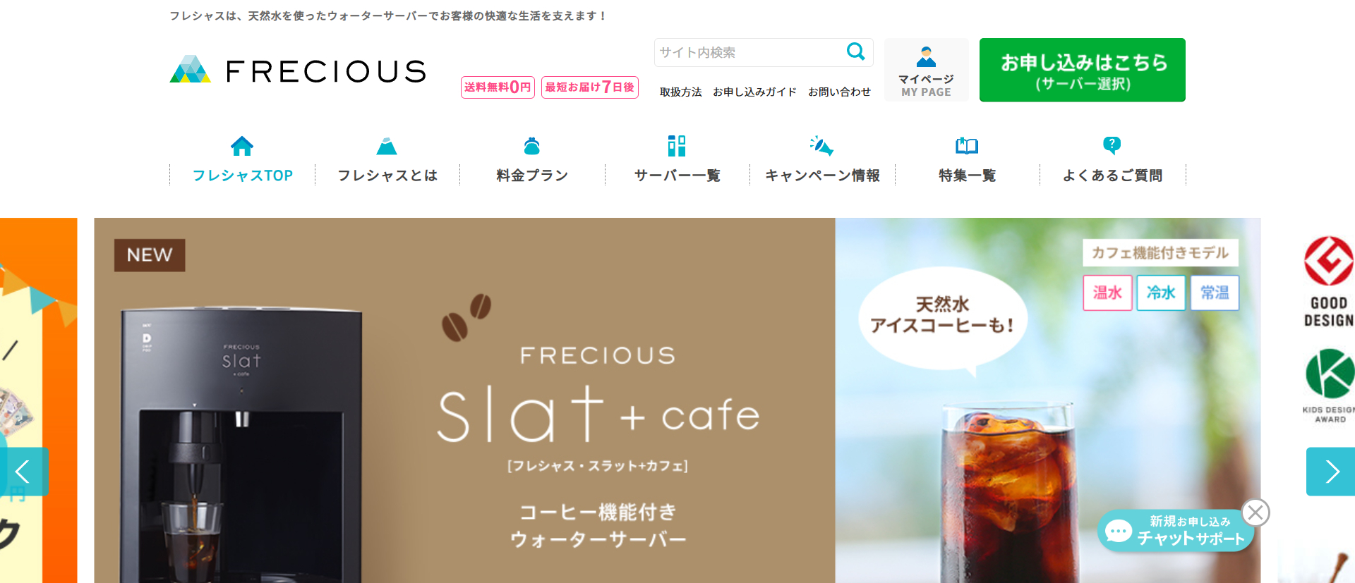Click the server icon above サーバー一覧
Screen dimensions: 1355x583
pyautogui.click(x=677, y=146)
